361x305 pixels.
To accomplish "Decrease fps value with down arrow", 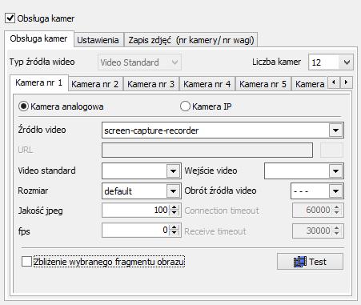I will (x=174, y=233).
